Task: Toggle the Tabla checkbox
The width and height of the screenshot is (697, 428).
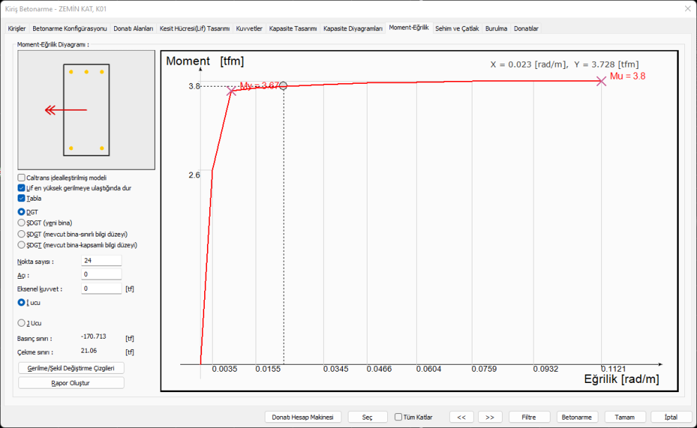Action: [22, 198]
